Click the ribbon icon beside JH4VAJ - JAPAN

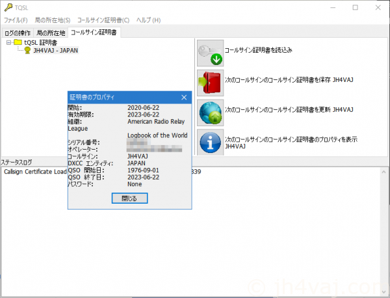pos(28,51)
